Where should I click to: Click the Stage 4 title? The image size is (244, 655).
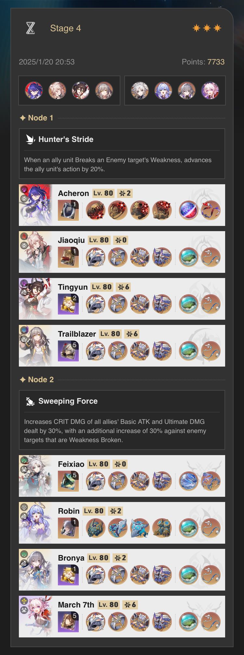click(x=65, y=28)
